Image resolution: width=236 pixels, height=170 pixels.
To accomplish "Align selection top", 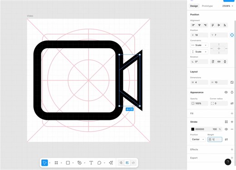I will [213, 25].
